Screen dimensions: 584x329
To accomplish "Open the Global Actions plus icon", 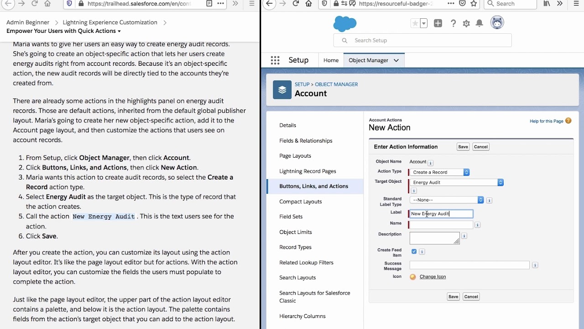I will (x=438, y=23).
